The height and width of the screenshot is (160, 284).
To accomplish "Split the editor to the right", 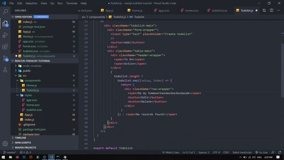I will (x=272, y=11).
